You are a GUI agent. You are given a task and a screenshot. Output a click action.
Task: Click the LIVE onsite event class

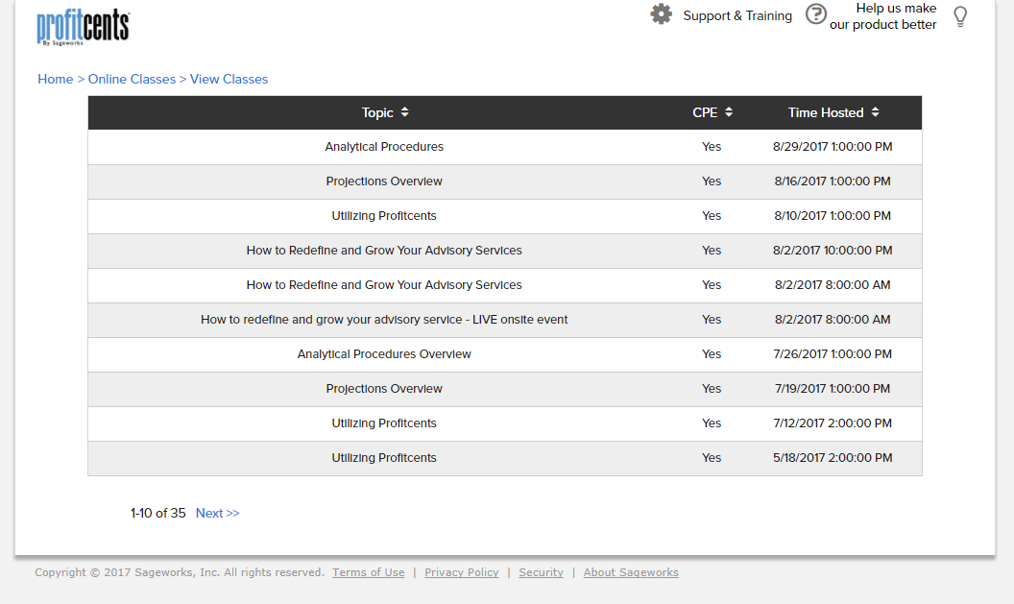505,320
